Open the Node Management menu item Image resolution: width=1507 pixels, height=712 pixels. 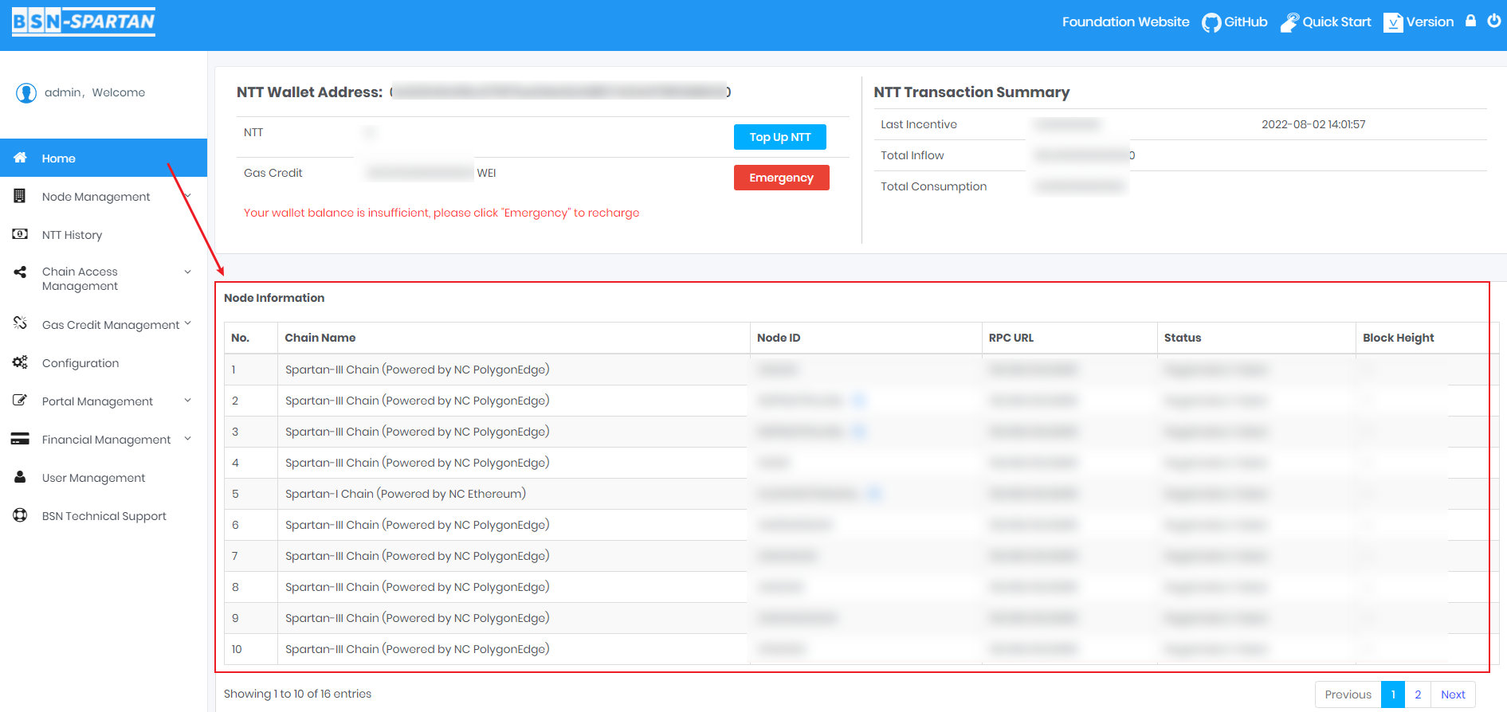[104, 197]
